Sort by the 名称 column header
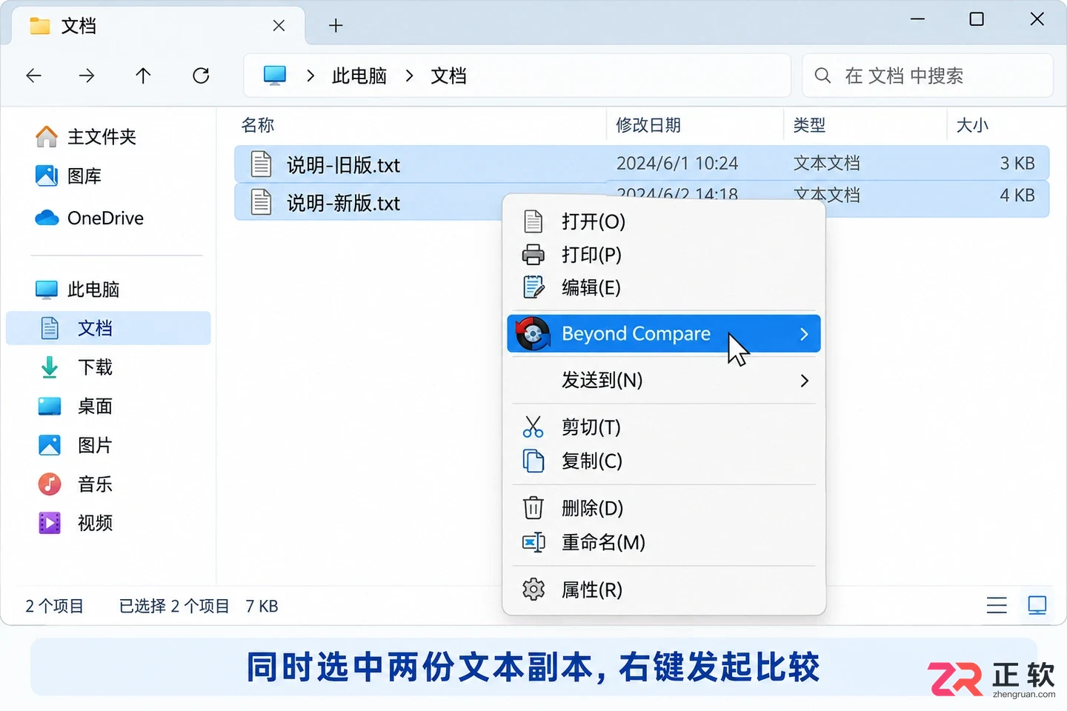Image resolution: width=1067 pixels, height=711 pixels. pos(258,125)
